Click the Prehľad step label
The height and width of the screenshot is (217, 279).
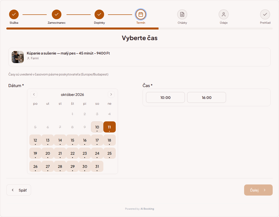tap(265, 23)
